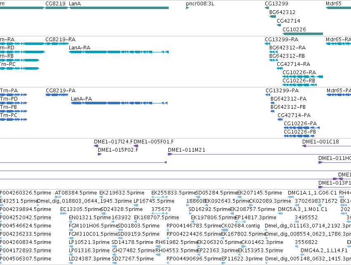Click the CG10226-PA protein label

click(x=300, y=124)
